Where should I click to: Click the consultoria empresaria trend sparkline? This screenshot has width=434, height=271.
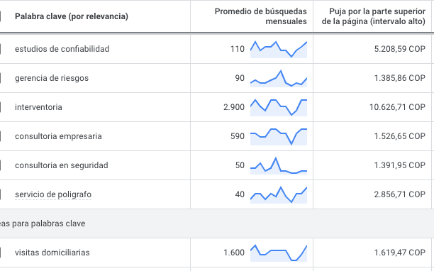[279, 136]
